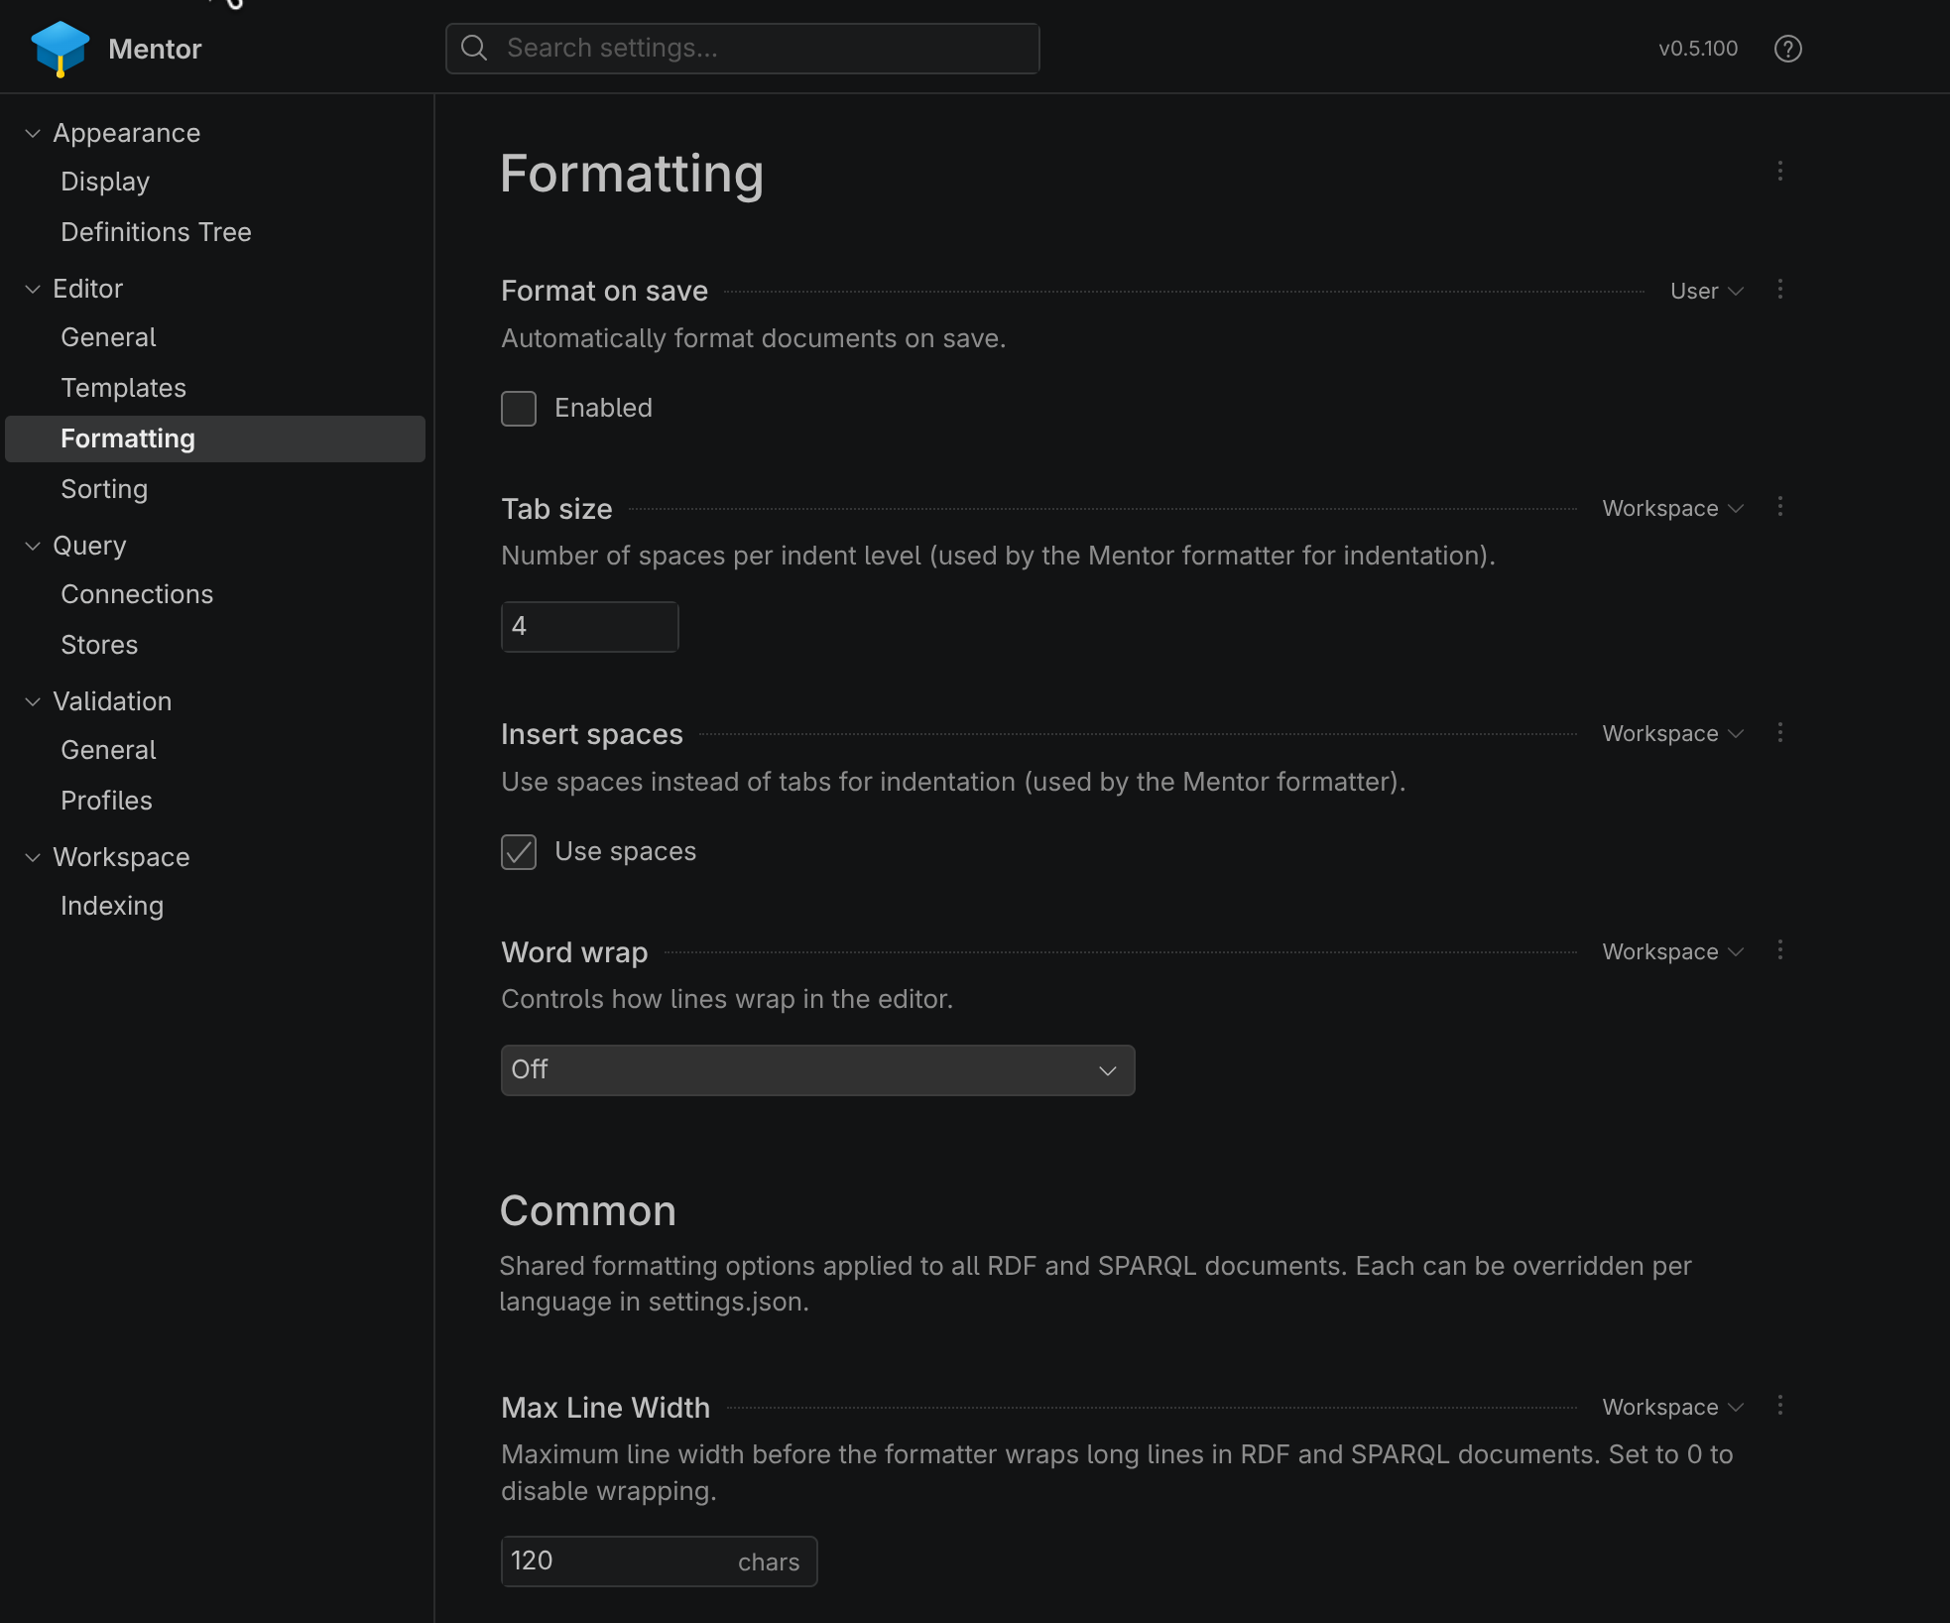Open the Max Line Width Workspace scope dropdown
The image size is (1950, 1623).
point(1673,1407)
